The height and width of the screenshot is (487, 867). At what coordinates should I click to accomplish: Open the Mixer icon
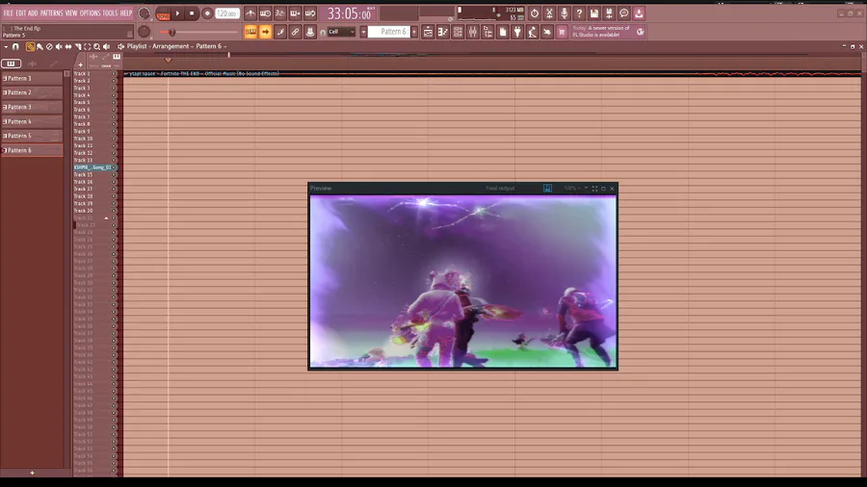[x=473, y=32]
